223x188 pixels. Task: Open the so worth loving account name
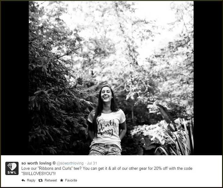coord(36,163)
